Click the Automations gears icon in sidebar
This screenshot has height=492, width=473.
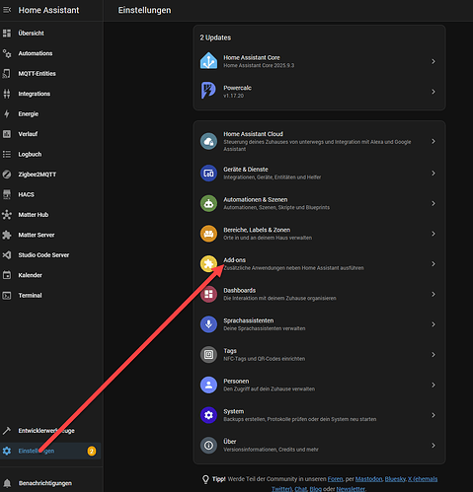(x=7, y=53)
